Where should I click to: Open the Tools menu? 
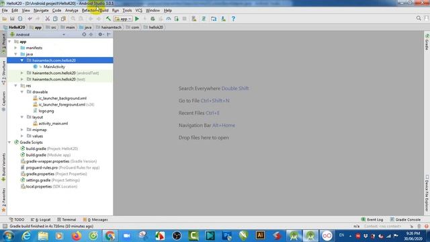[x=127, y=11]
